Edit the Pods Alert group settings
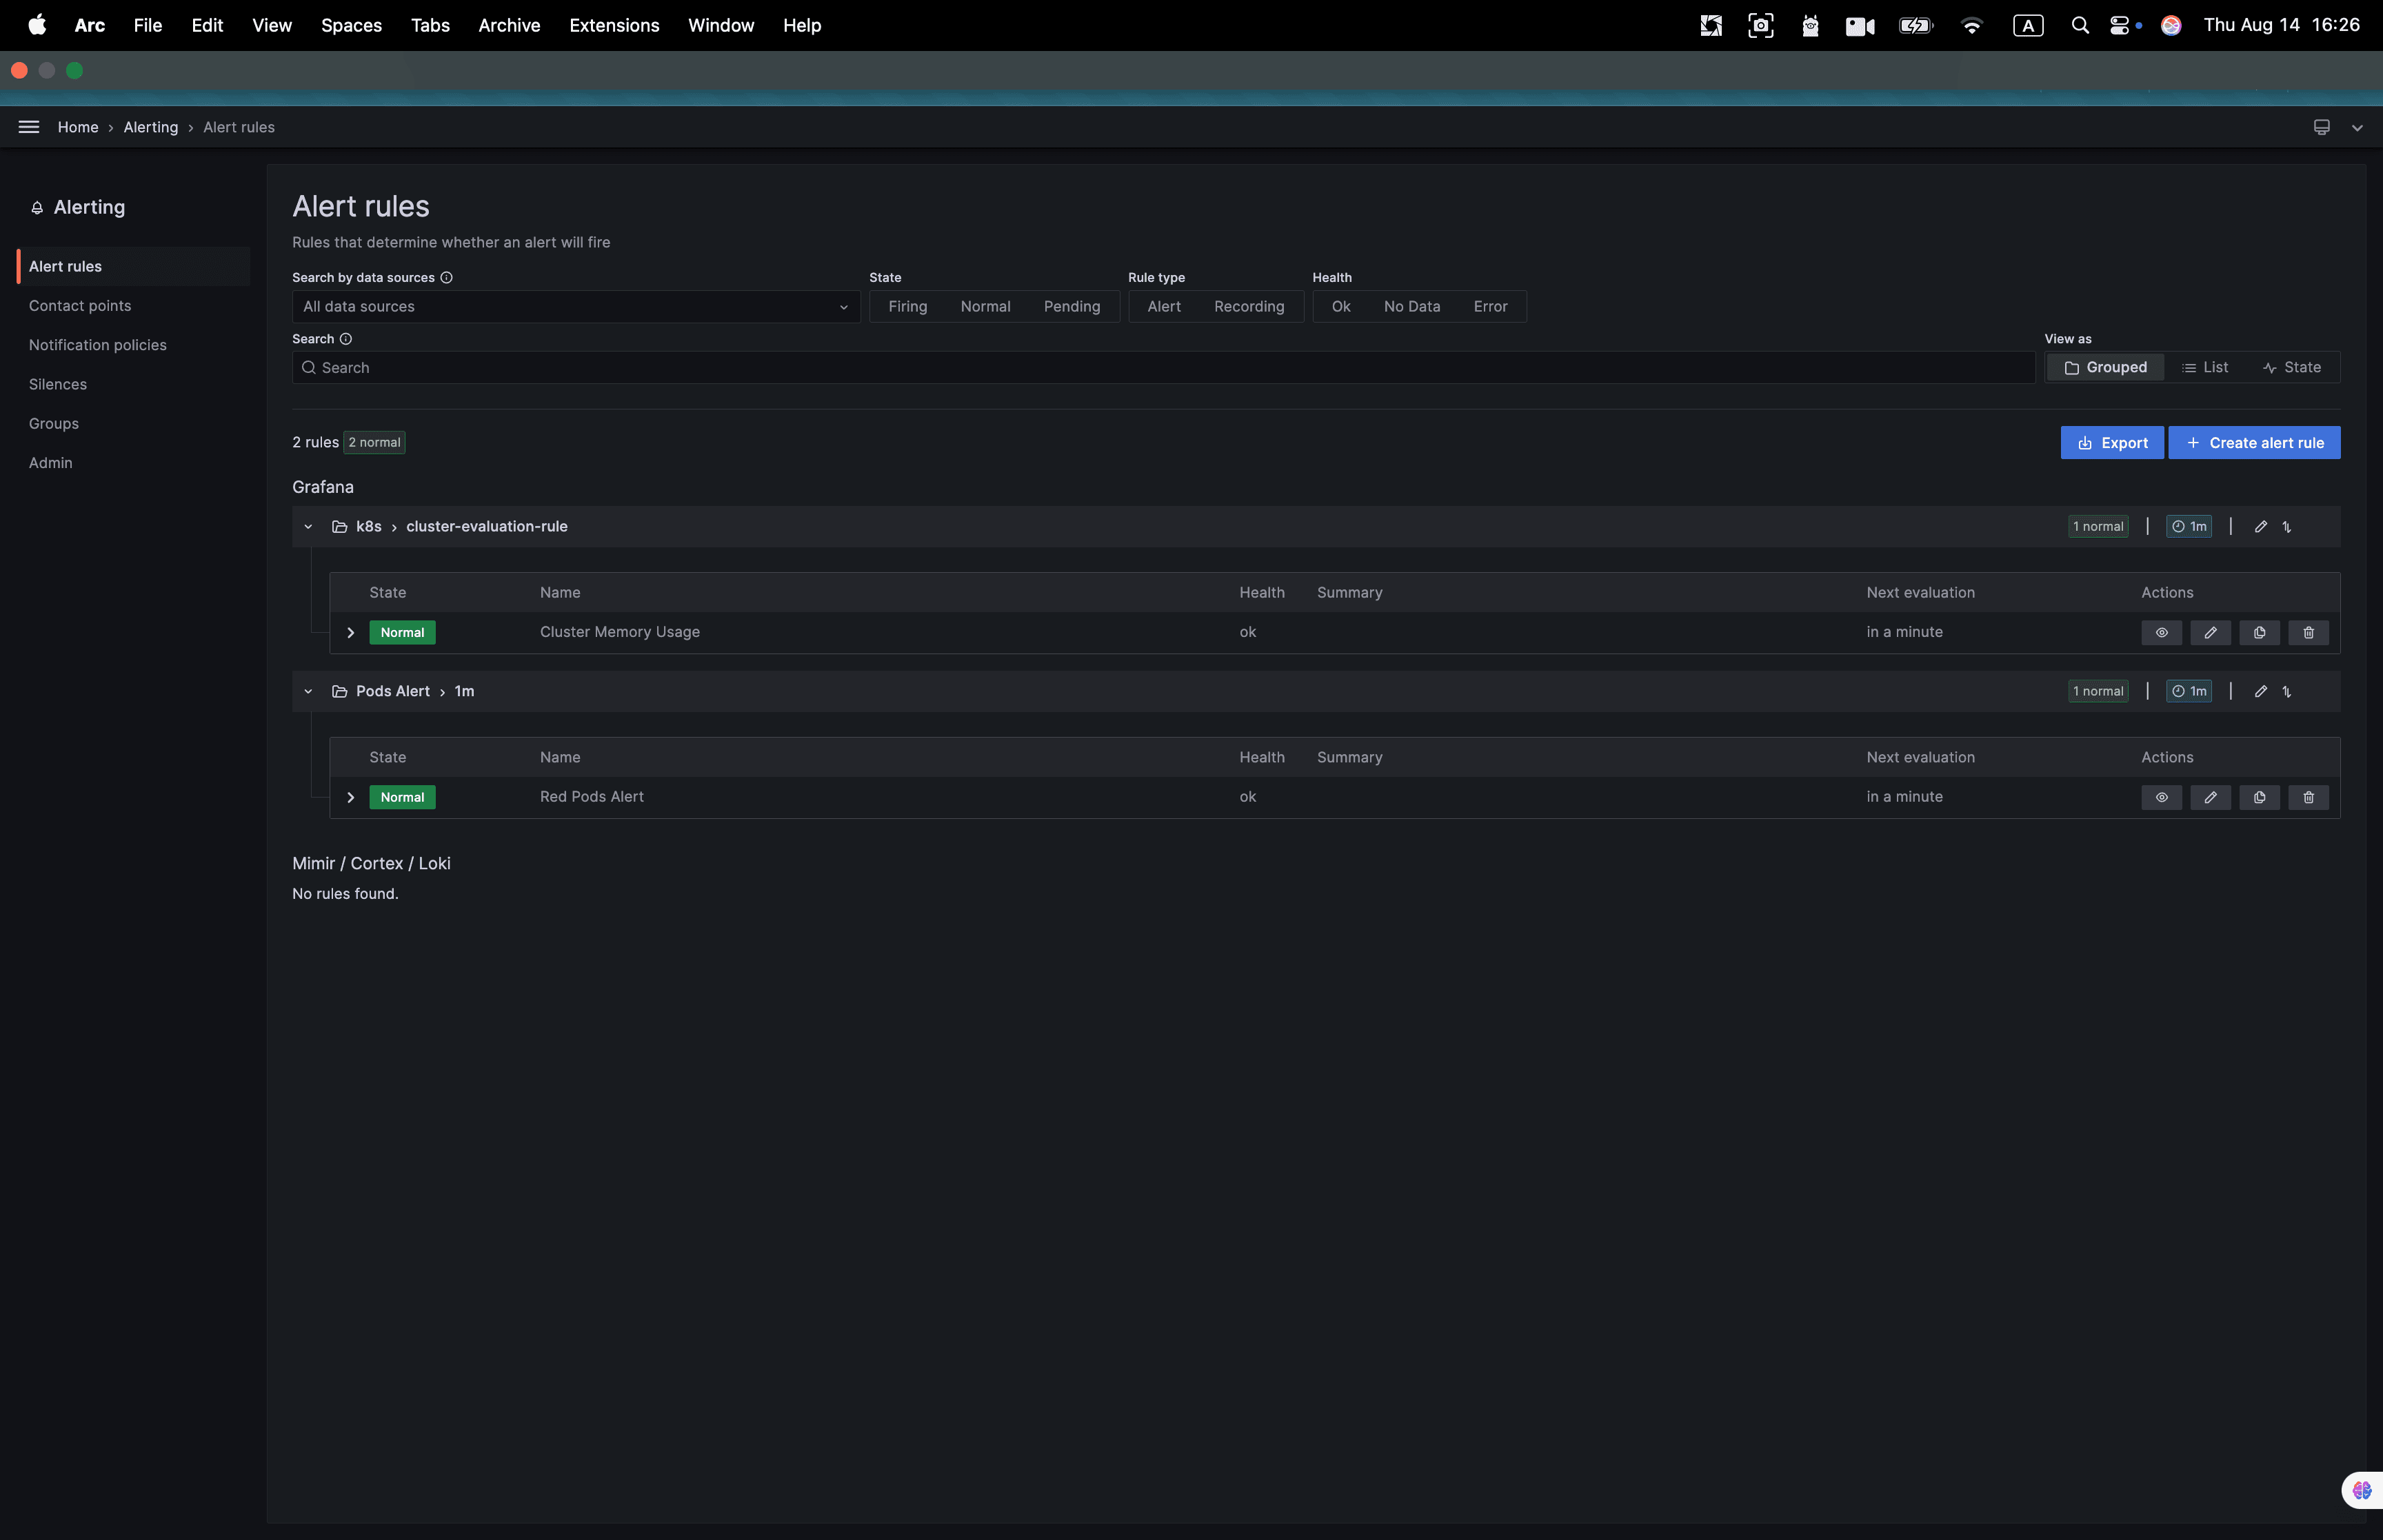Viewport: 2383px width, 1540px height. pos(2261,691)
